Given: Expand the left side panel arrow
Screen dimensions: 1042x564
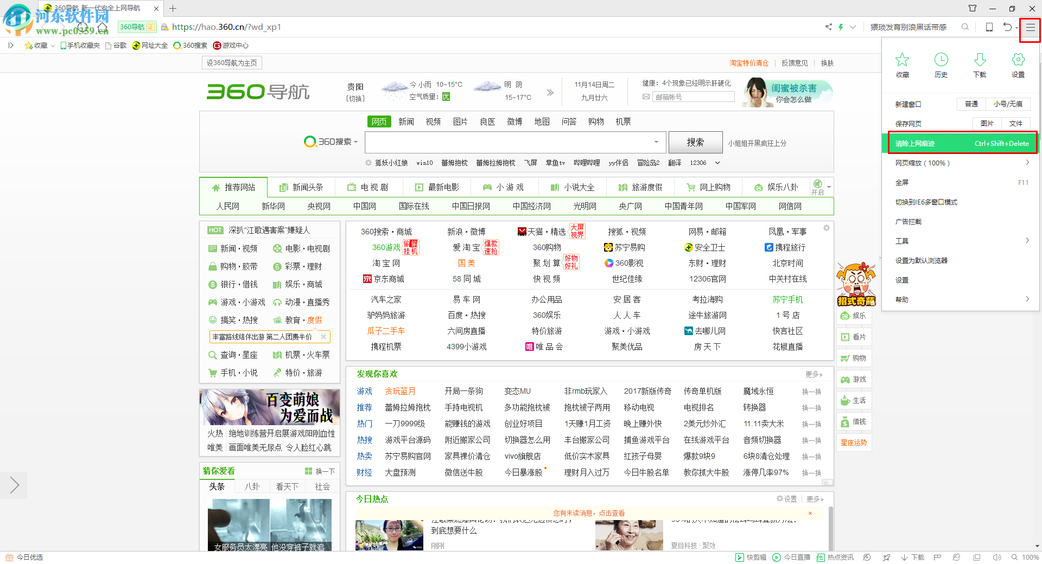Looking at the screenshot, I should [x=14, y=485].
